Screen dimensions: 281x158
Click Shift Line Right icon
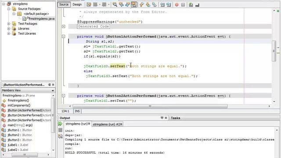tap(169, 5)
